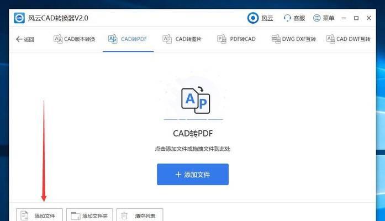Screen dimensions: 385x221
Task: Click the 风云CAD转换器V2.0 title text
Action: point(58,18)
